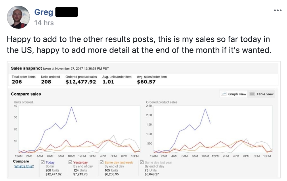Click the units ordered peak at 10AM
Image resolution: width=287 pixels, height=181 pixels.
[71, 107]
